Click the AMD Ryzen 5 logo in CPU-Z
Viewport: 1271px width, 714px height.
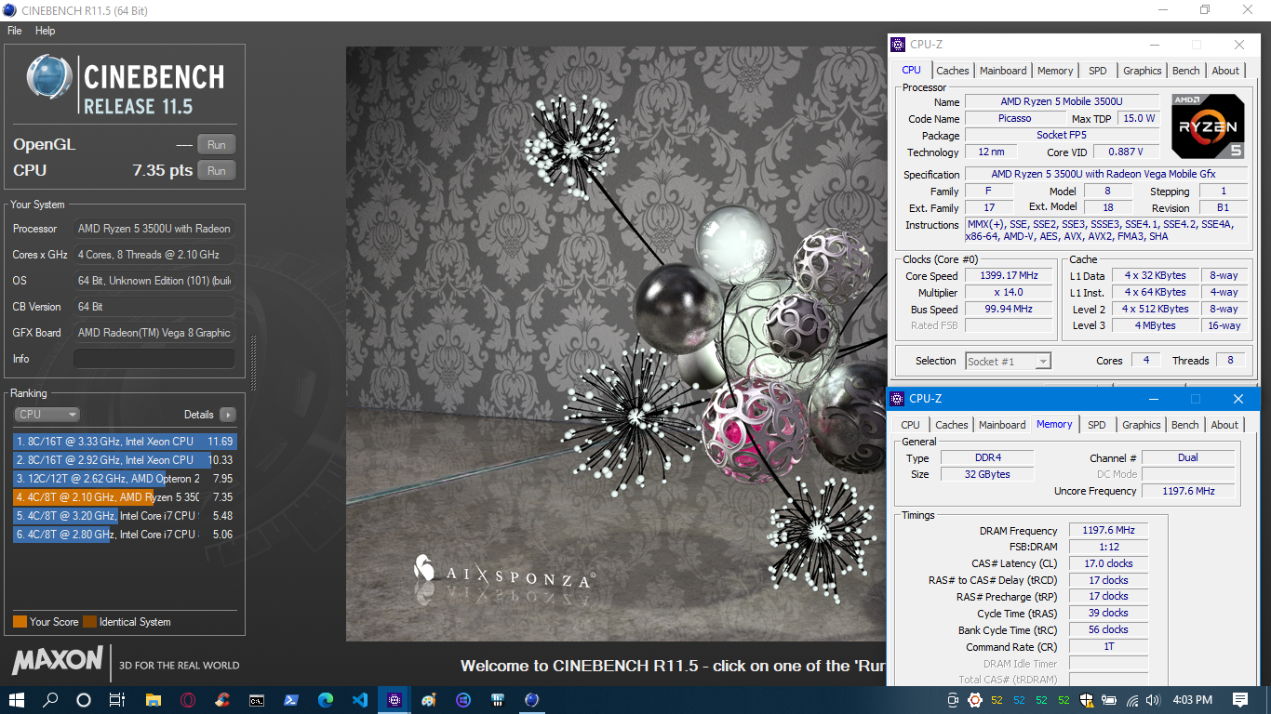tap(1208, 126)
